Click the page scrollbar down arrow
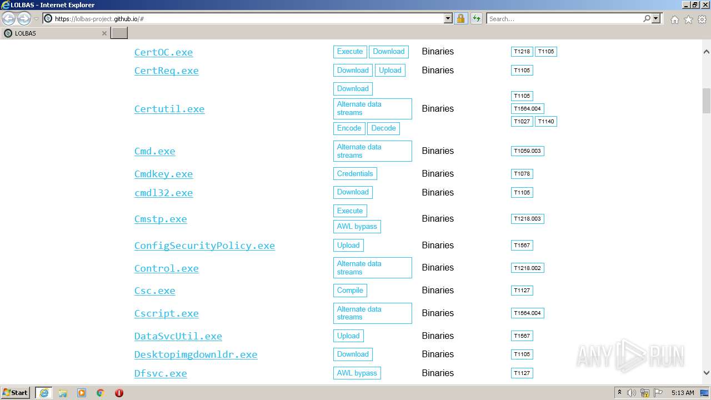Viewport: 711px width, 400px height. click(x=707, y=373)
